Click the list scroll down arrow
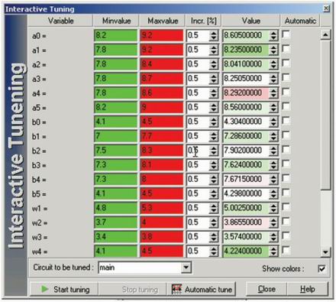The image size is (336, 302). click(325, 252)
